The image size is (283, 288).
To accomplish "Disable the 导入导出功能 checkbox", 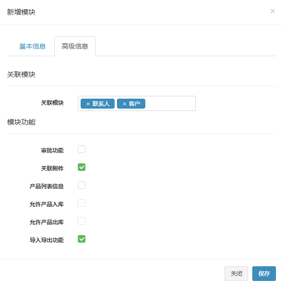I will [x=82, y=239].
